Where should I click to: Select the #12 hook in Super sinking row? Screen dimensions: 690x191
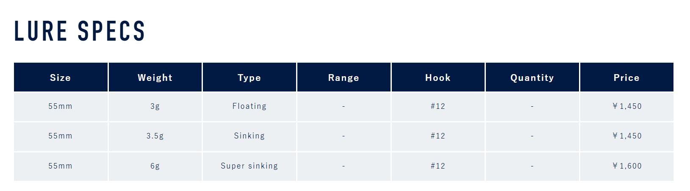tap(438, 166)
